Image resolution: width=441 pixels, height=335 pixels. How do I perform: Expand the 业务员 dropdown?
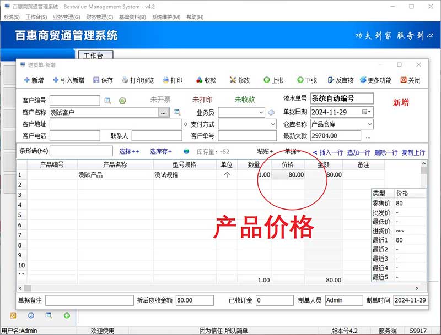click(x=261, y=113)
